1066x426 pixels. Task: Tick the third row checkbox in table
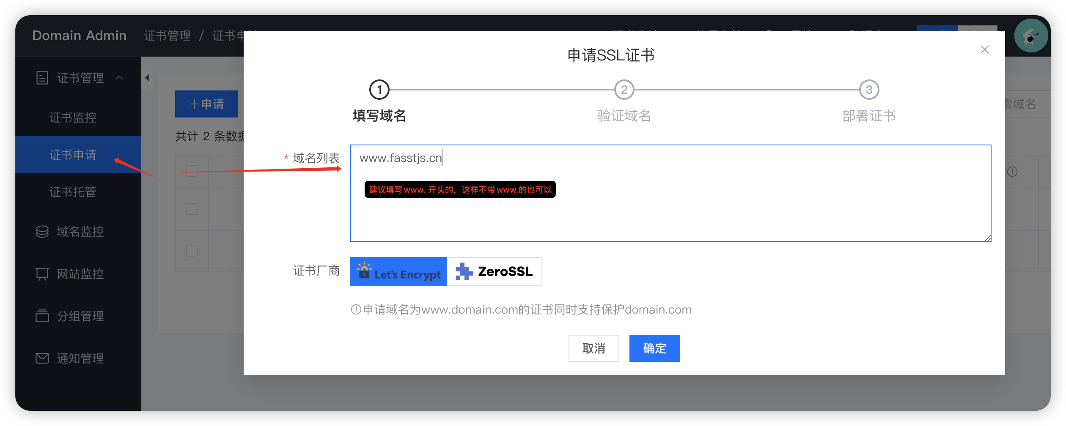(x=192, y=251)
